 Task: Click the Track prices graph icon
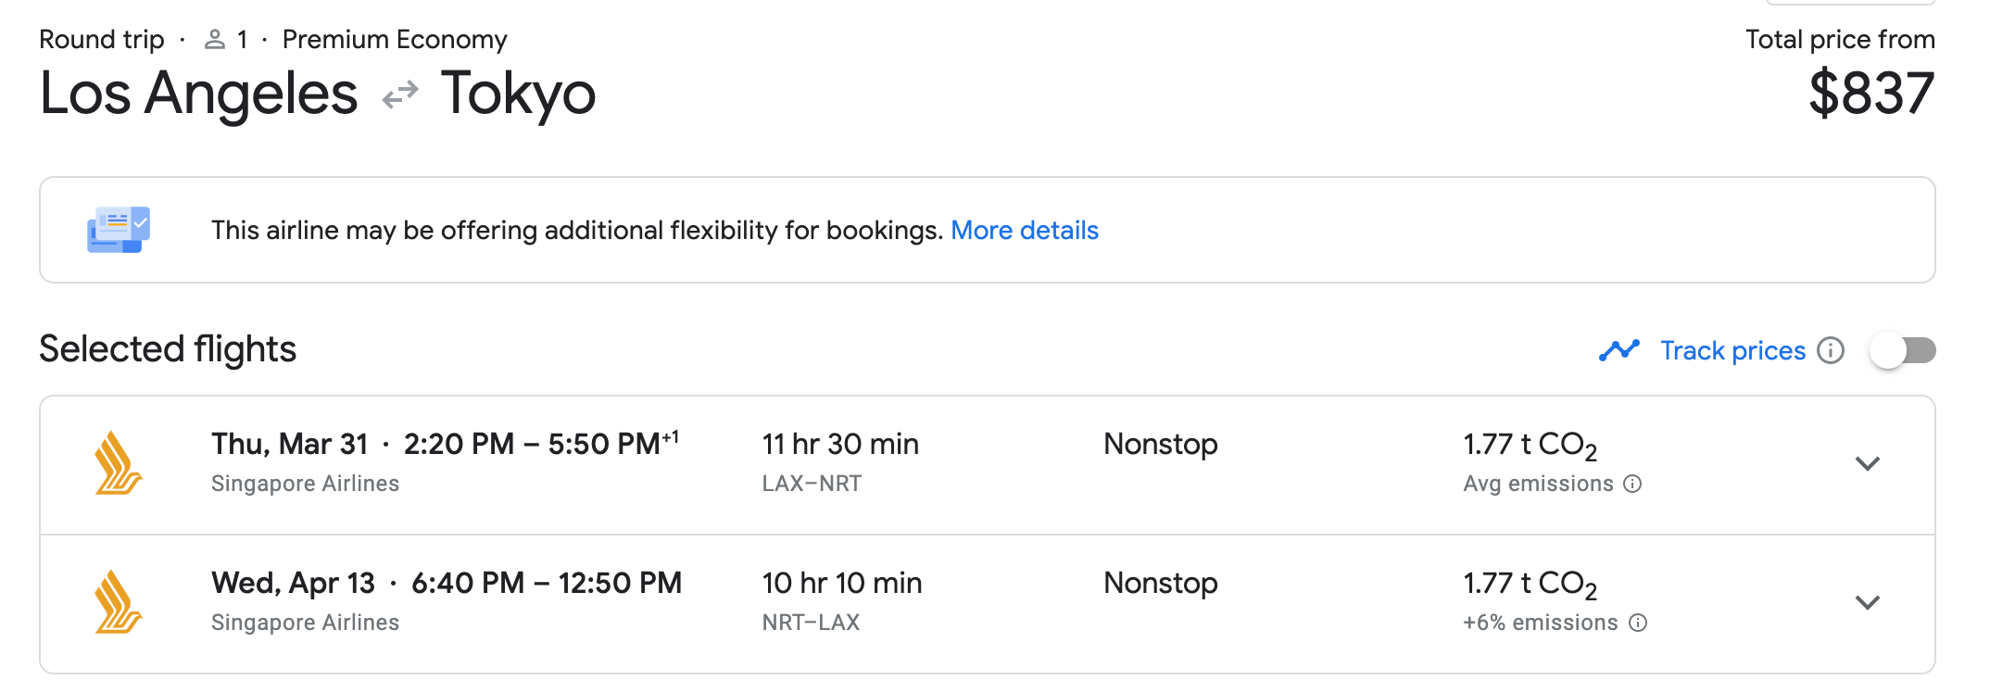pyautogui.click(x=1618, y=351)
